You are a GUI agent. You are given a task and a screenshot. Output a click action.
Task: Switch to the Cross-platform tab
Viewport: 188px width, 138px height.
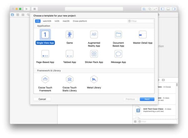pyautogui.click(x=80, y=21)
